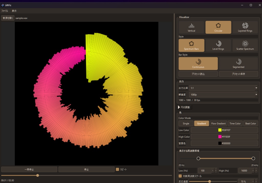262x183 pixels.
Task: Click the low frequency range handle
Action: point(198,158)
